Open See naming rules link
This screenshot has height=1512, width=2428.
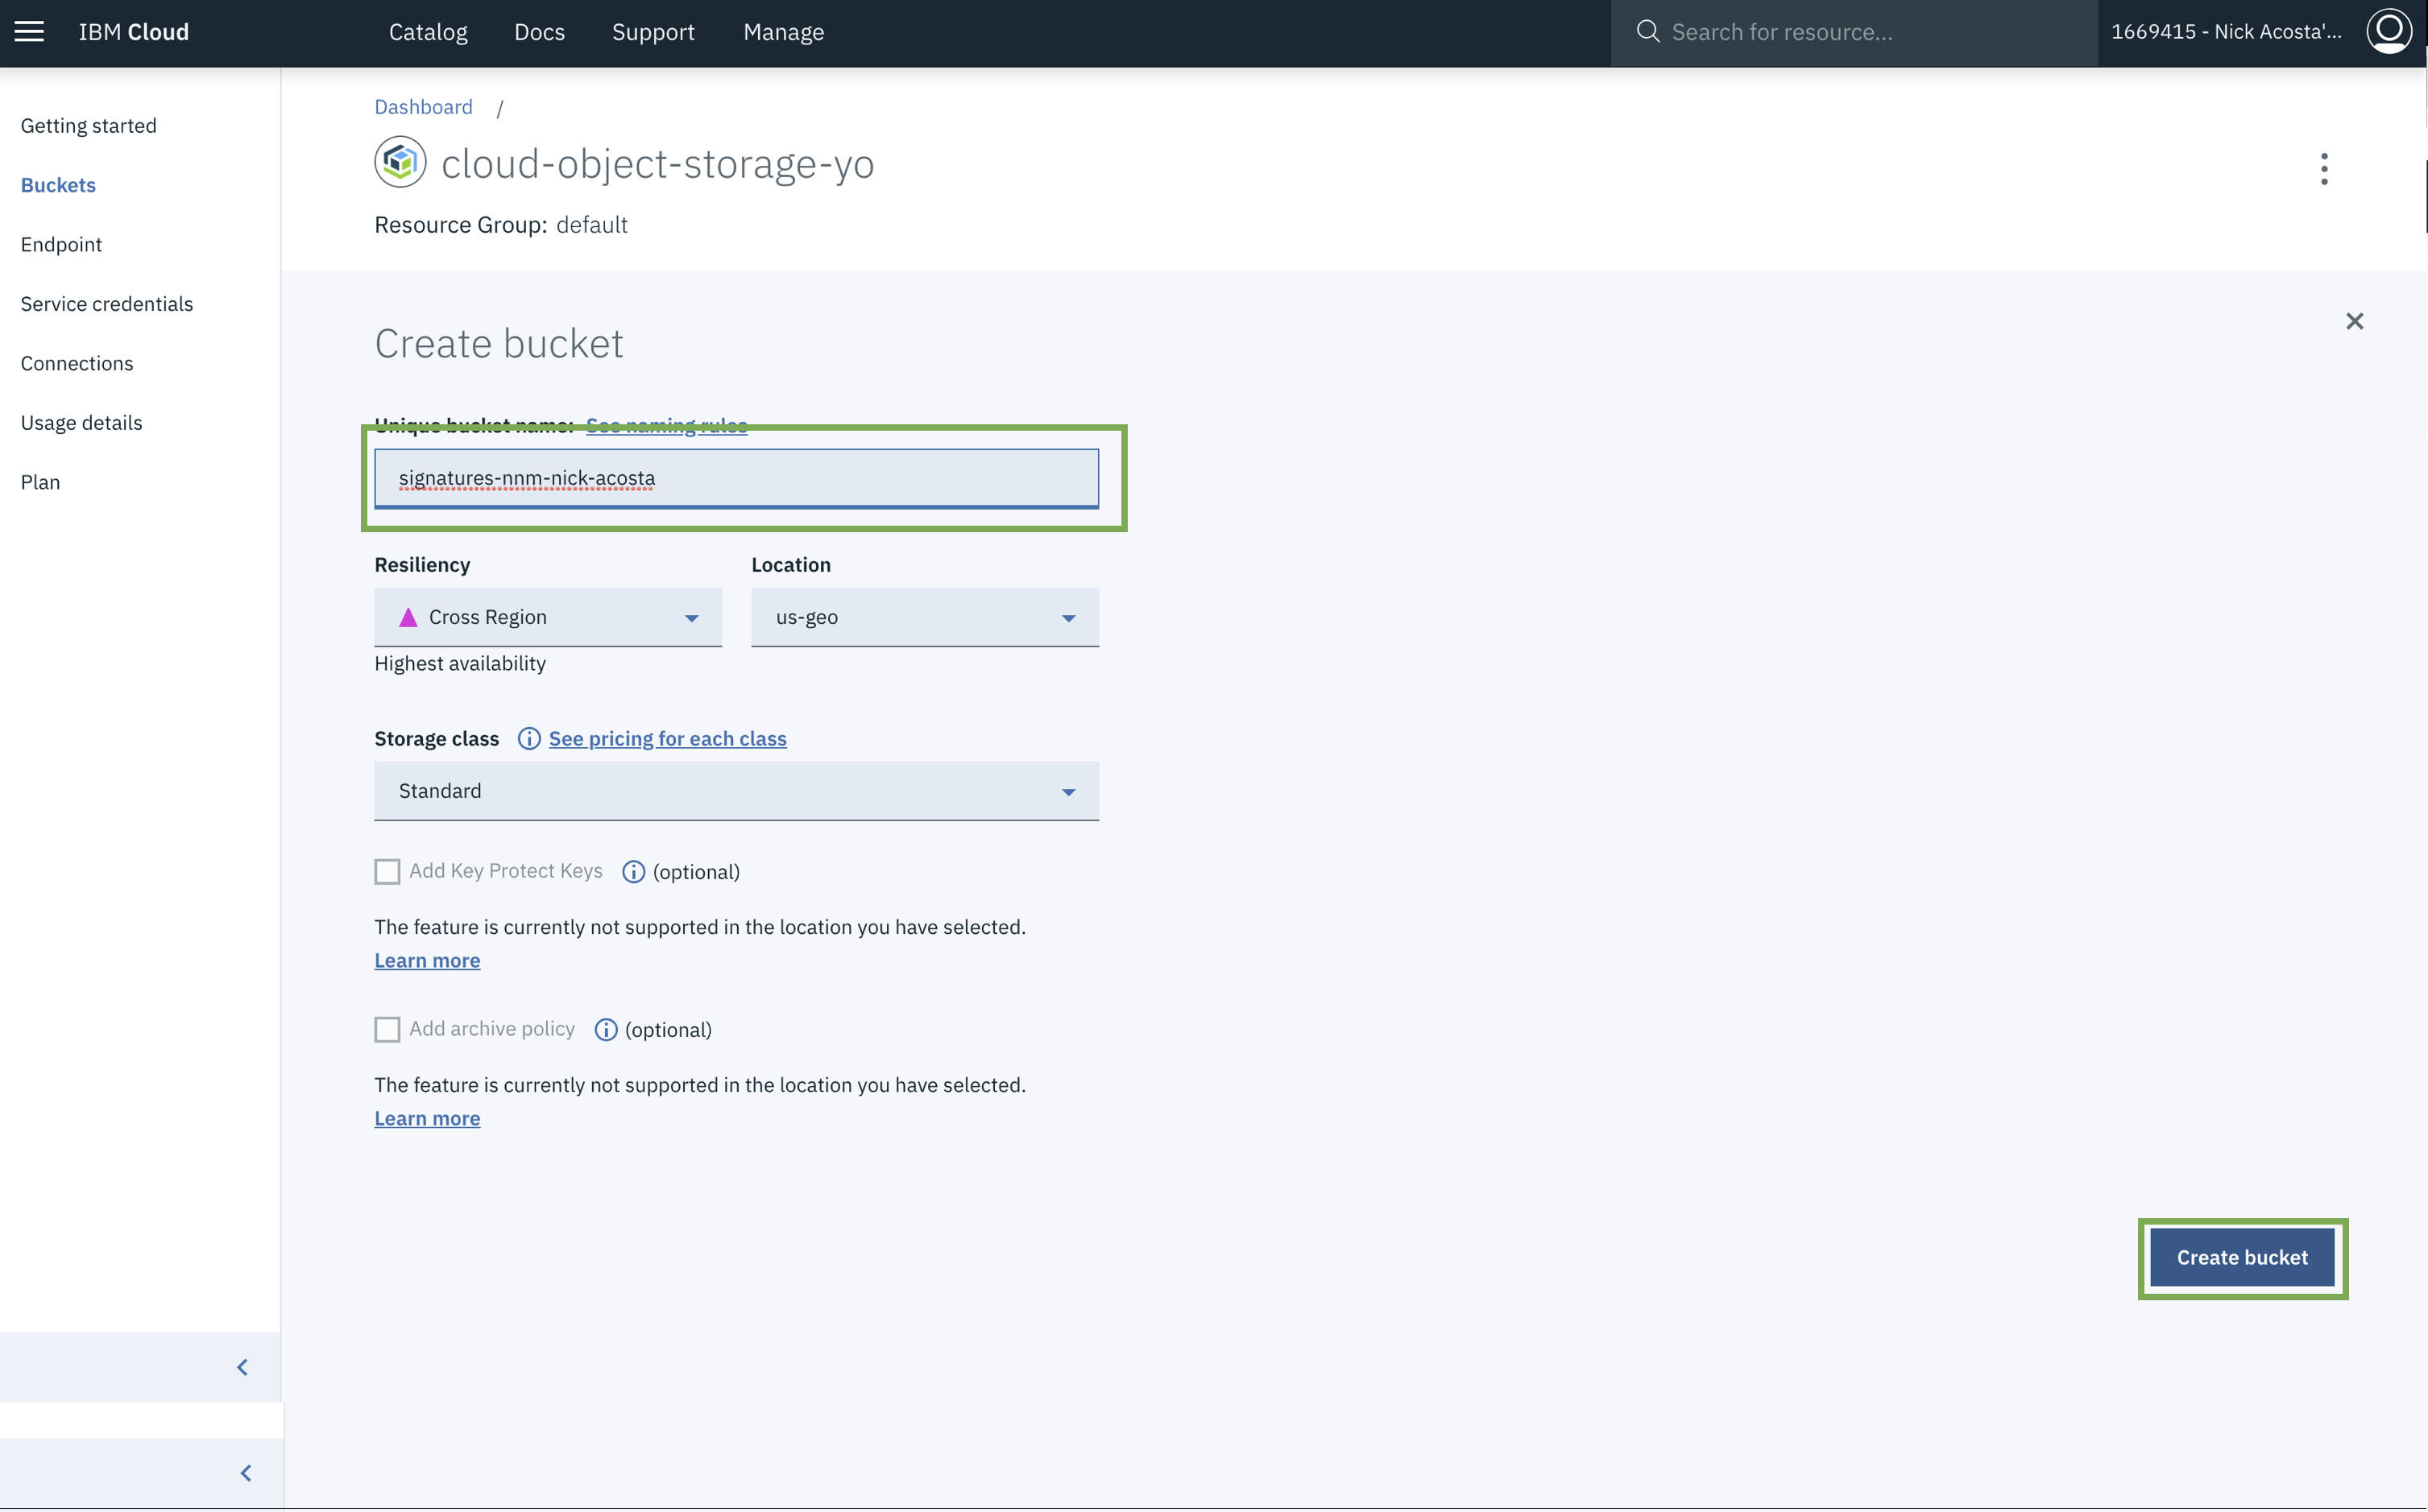click(x=666, y=426)
